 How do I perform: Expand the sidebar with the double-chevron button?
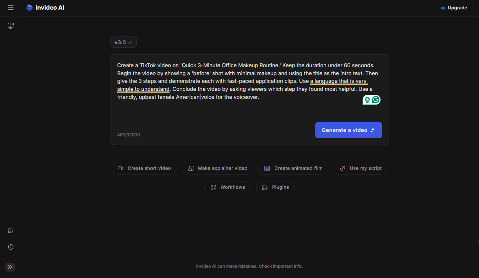click(x=10, y=267)
